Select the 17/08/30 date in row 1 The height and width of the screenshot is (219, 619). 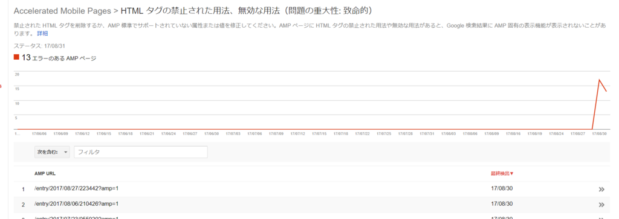pyautogui.click(x=502, y=188)
